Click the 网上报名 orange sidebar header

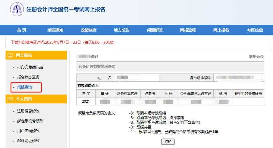pos(36,55)
